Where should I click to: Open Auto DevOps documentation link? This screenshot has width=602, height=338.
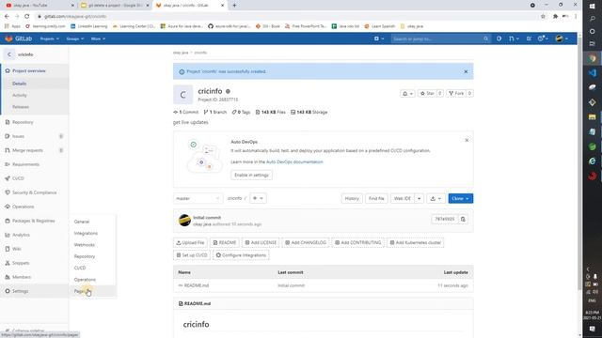point(294,162)
